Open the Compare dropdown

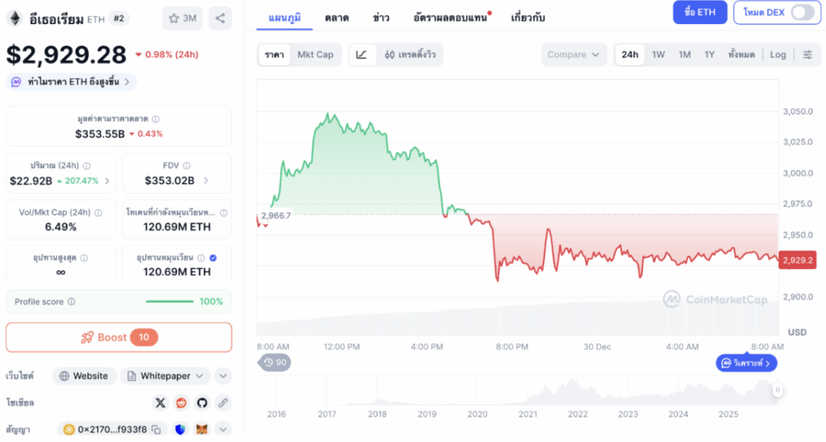[574, 55]
